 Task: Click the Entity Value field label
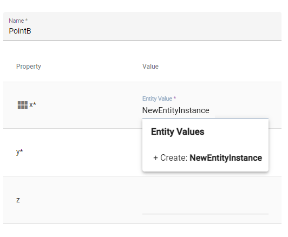click(159, 98)
